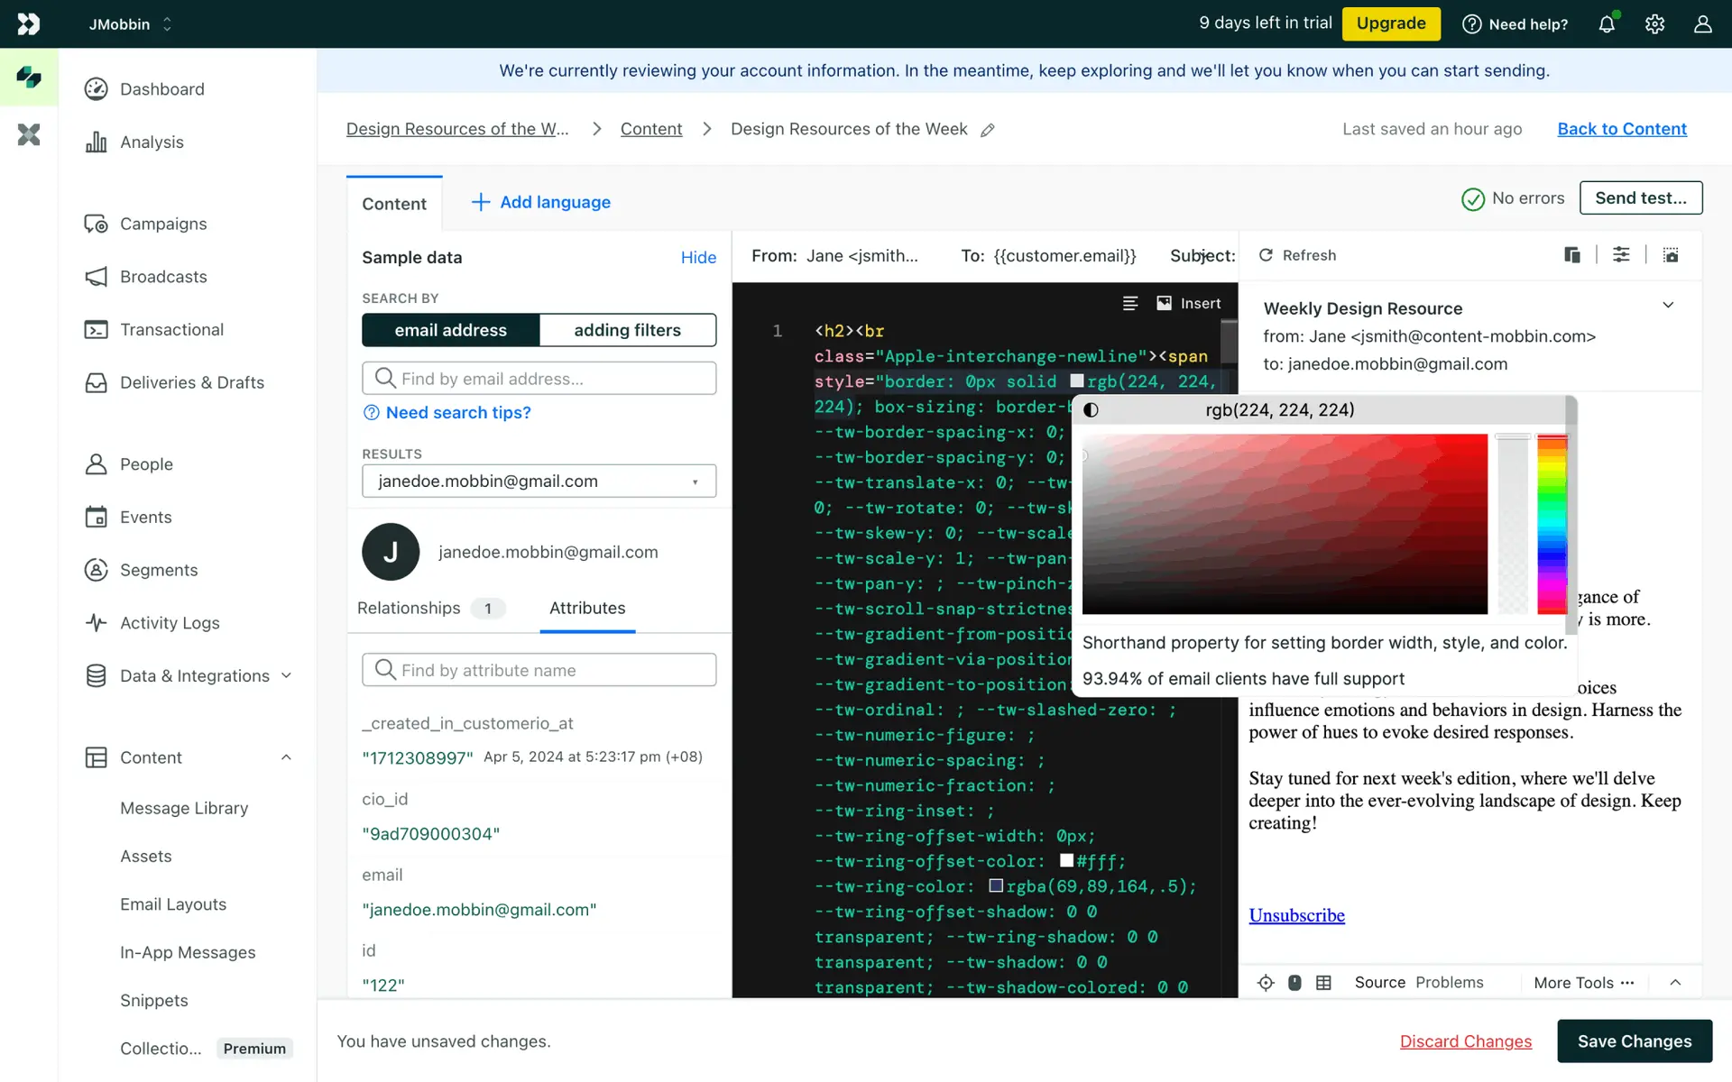The height and width of the screenshot is (1082, 1732).
Task: Open the Problems tab in preview footer
Action: point(1449,983)
